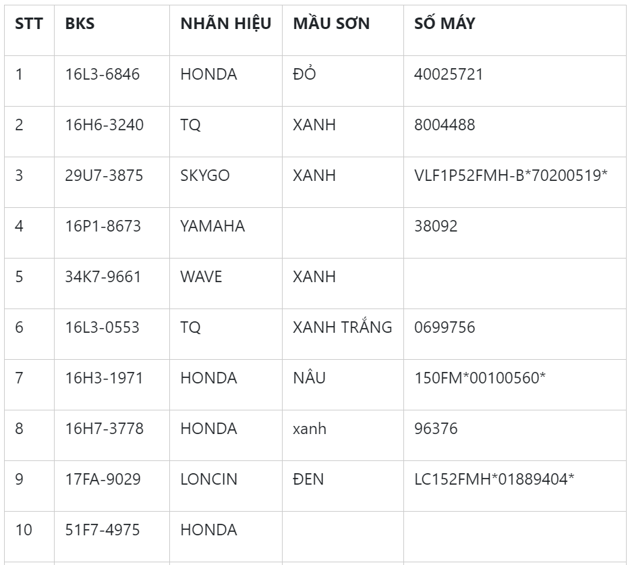628x565 pixels.
Task: Select license plate 51F7-4975 cell
Action: coord(103,530)
